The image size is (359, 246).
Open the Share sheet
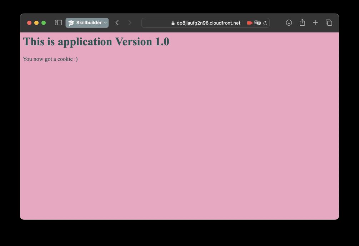[x=302, y=22]
